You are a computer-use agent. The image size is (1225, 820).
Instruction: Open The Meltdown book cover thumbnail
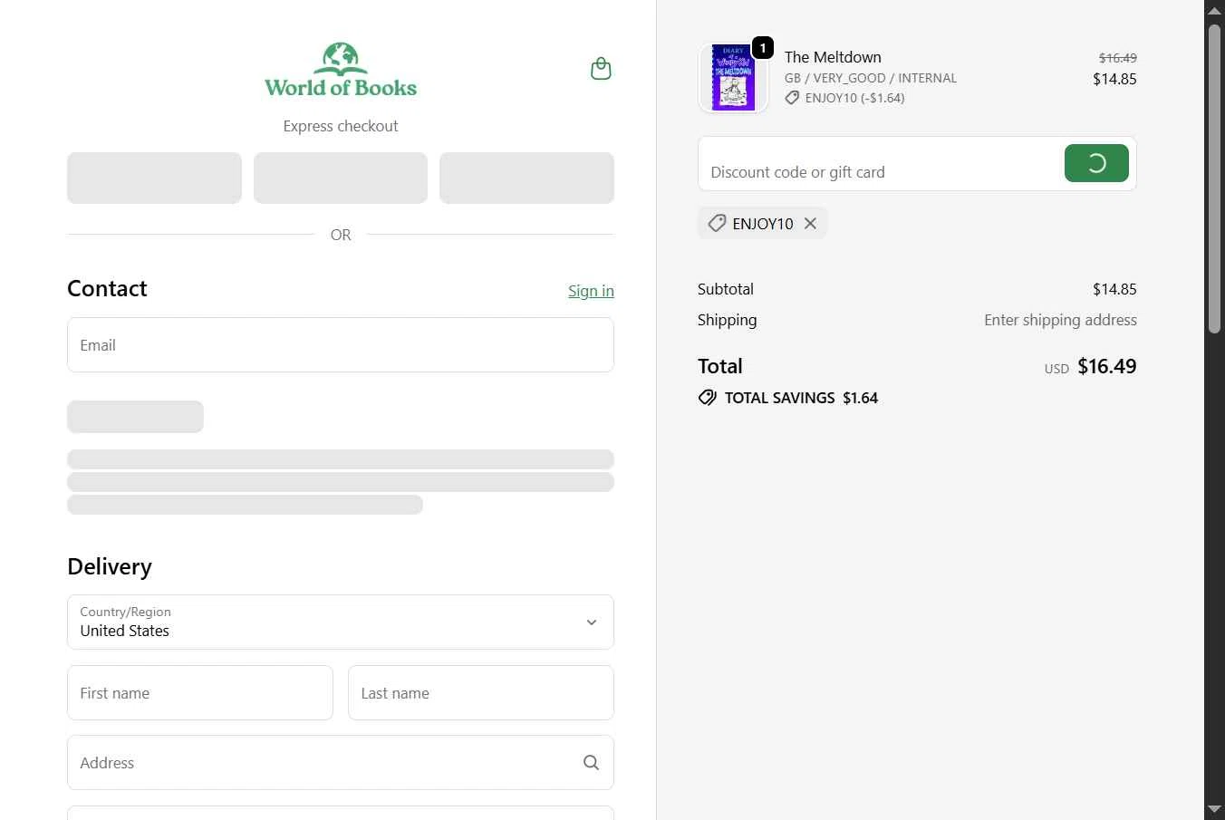click(x=733, y=78)
